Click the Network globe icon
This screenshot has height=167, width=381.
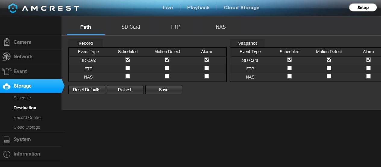(7, 57)
